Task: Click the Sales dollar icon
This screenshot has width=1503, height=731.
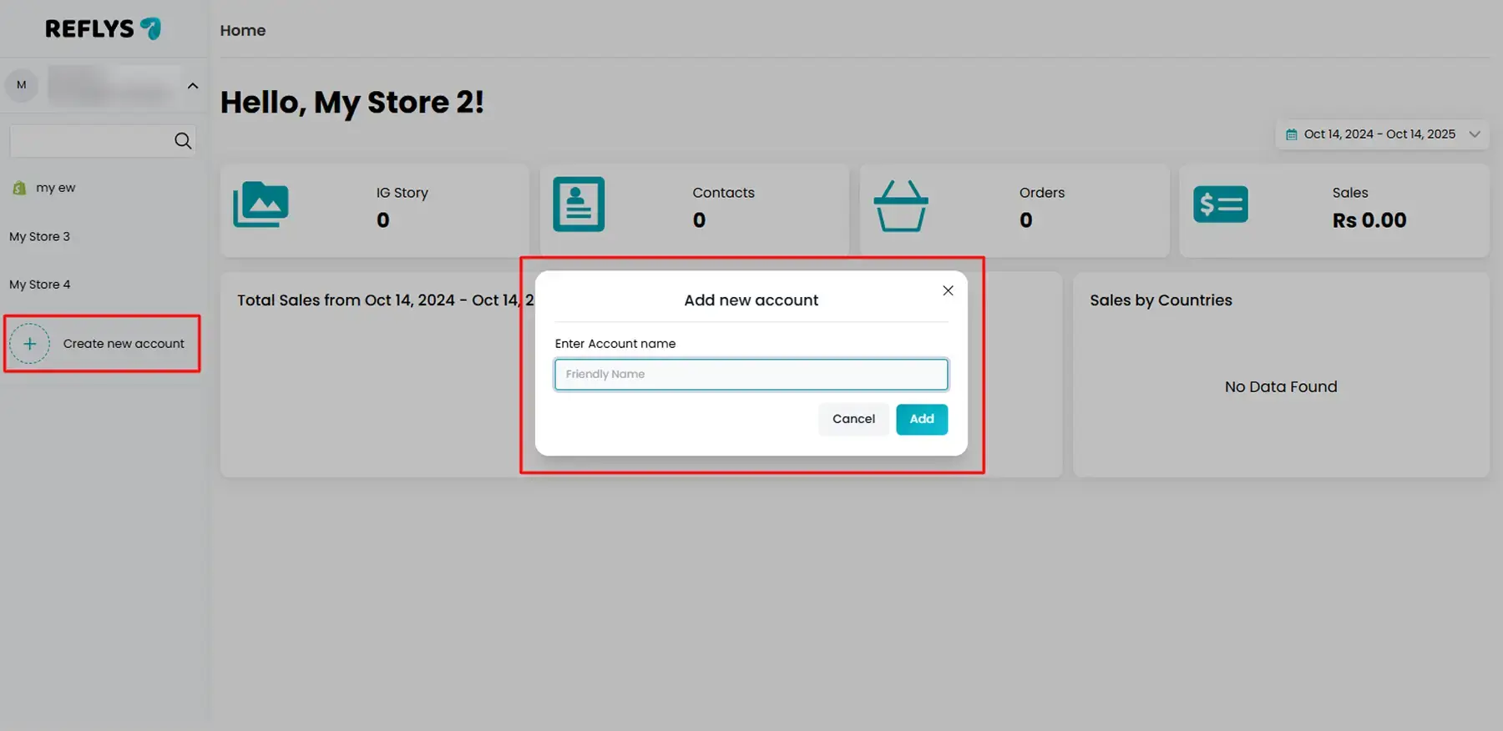Action: tap(1220, 204)
